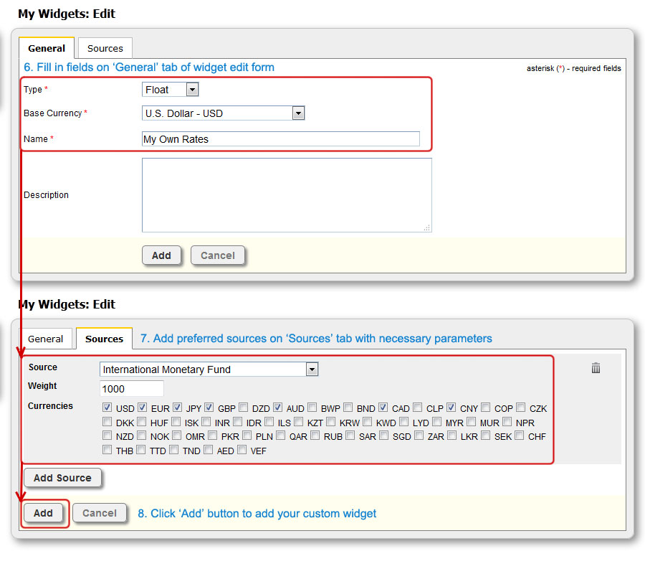Viewport: 645px width, 574px height.
Task: Check the DZD currency checkbox
Action: [244, 408]
